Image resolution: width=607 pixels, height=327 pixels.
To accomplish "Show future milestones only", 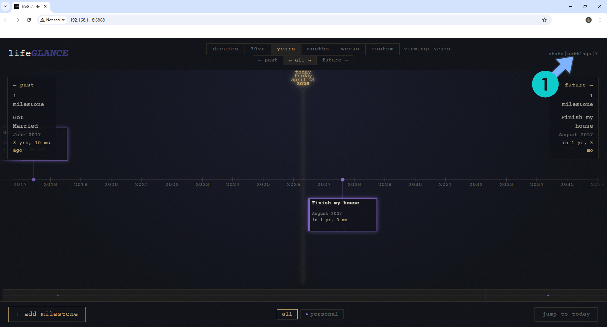I will click(335, 60).
